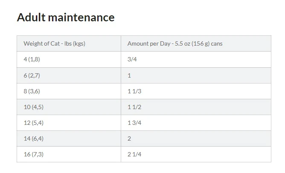Image resolution: width=285 pixels, height=173 pixels.
Task: Click the 3/4 amount cell
Action: (x=196, y=59)
